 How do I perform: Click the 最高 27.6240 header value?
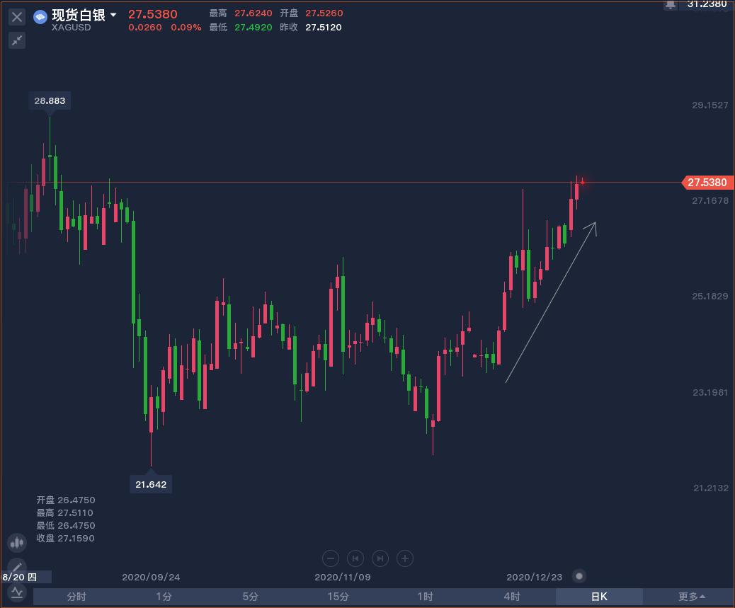(253, 13)
